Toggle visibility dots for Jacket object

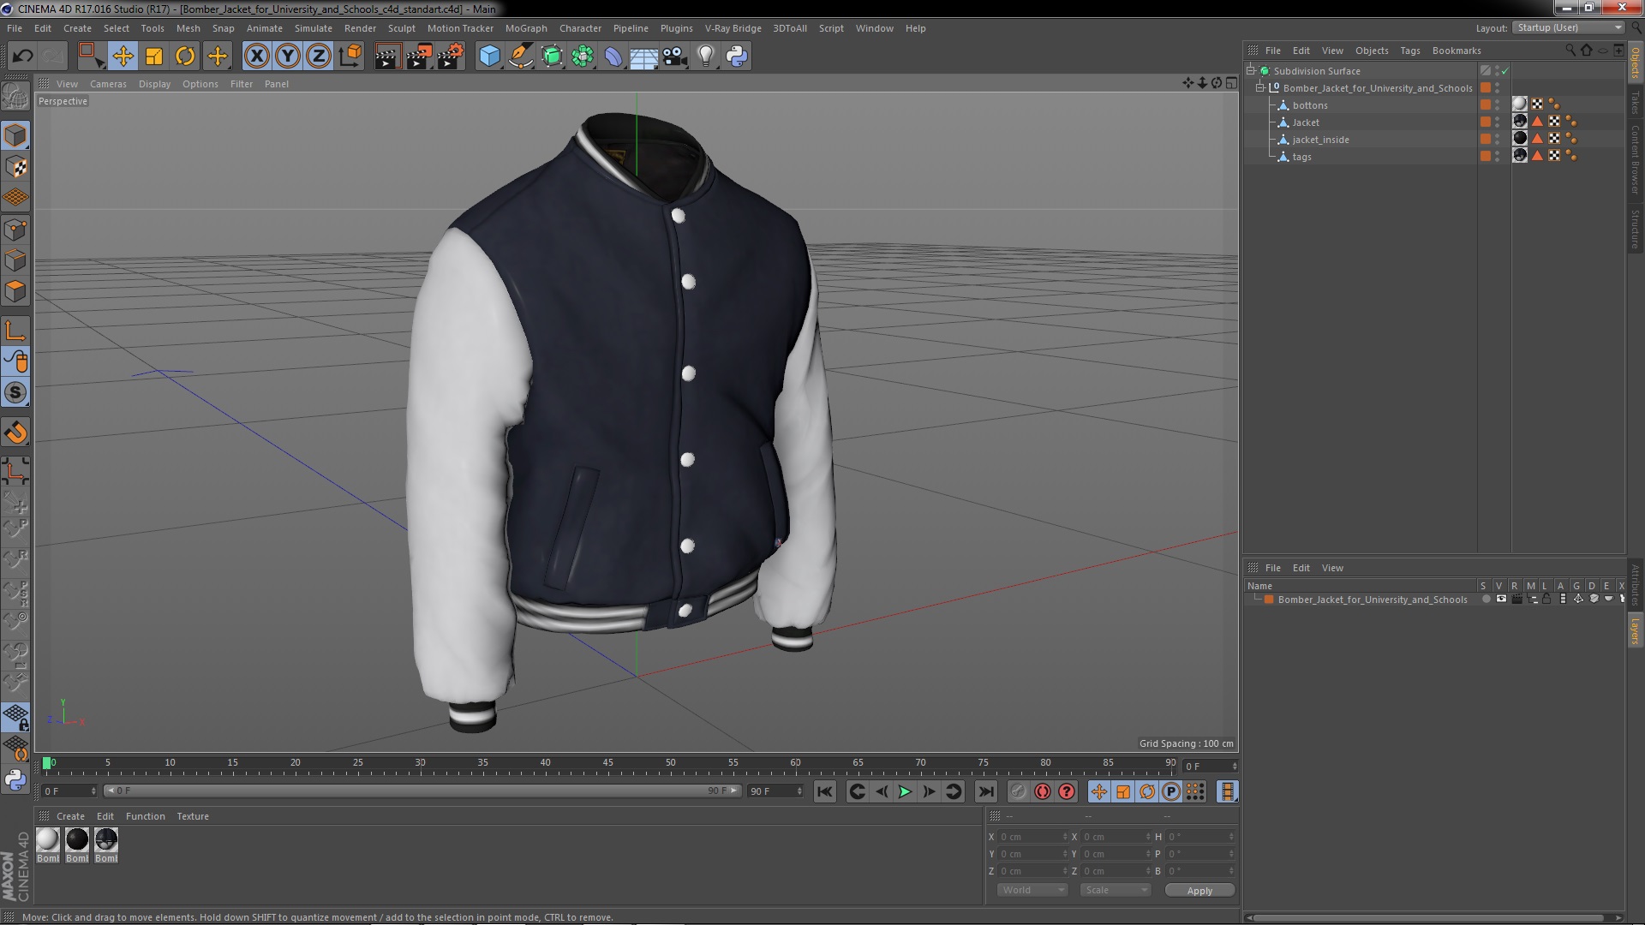(1497, 122)
